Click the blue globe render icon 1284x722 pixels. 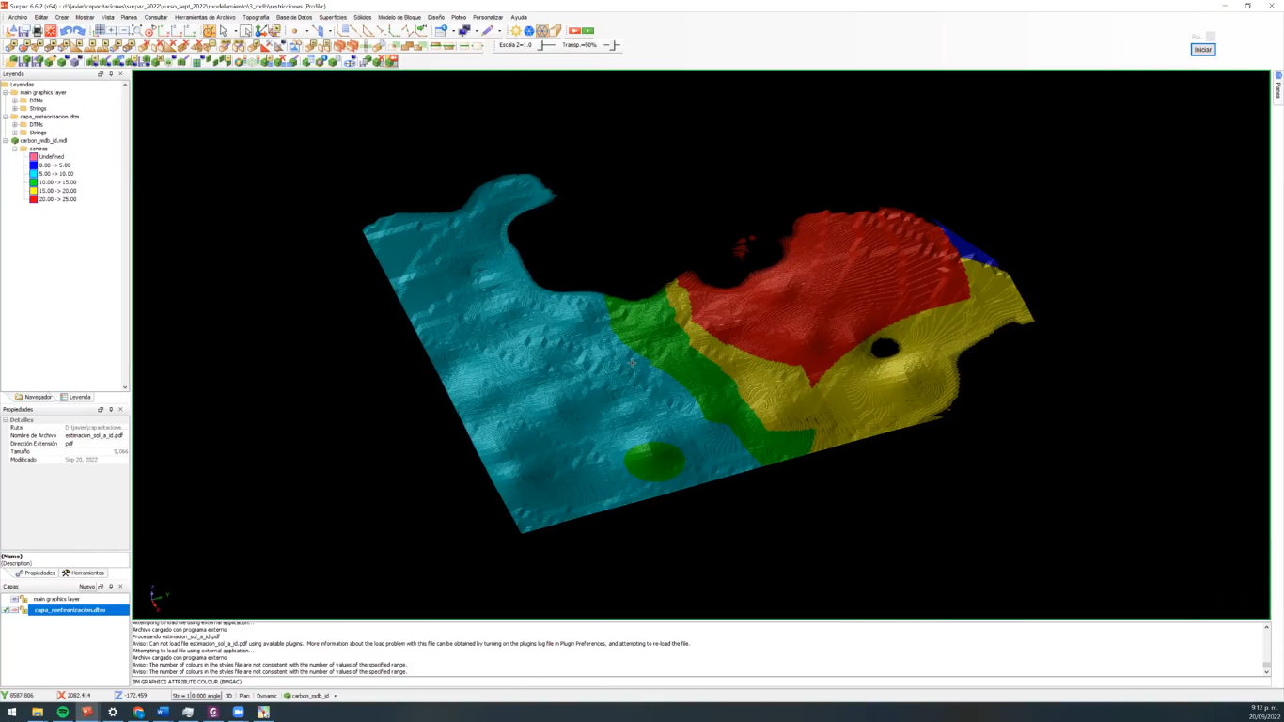pos(529,31)
